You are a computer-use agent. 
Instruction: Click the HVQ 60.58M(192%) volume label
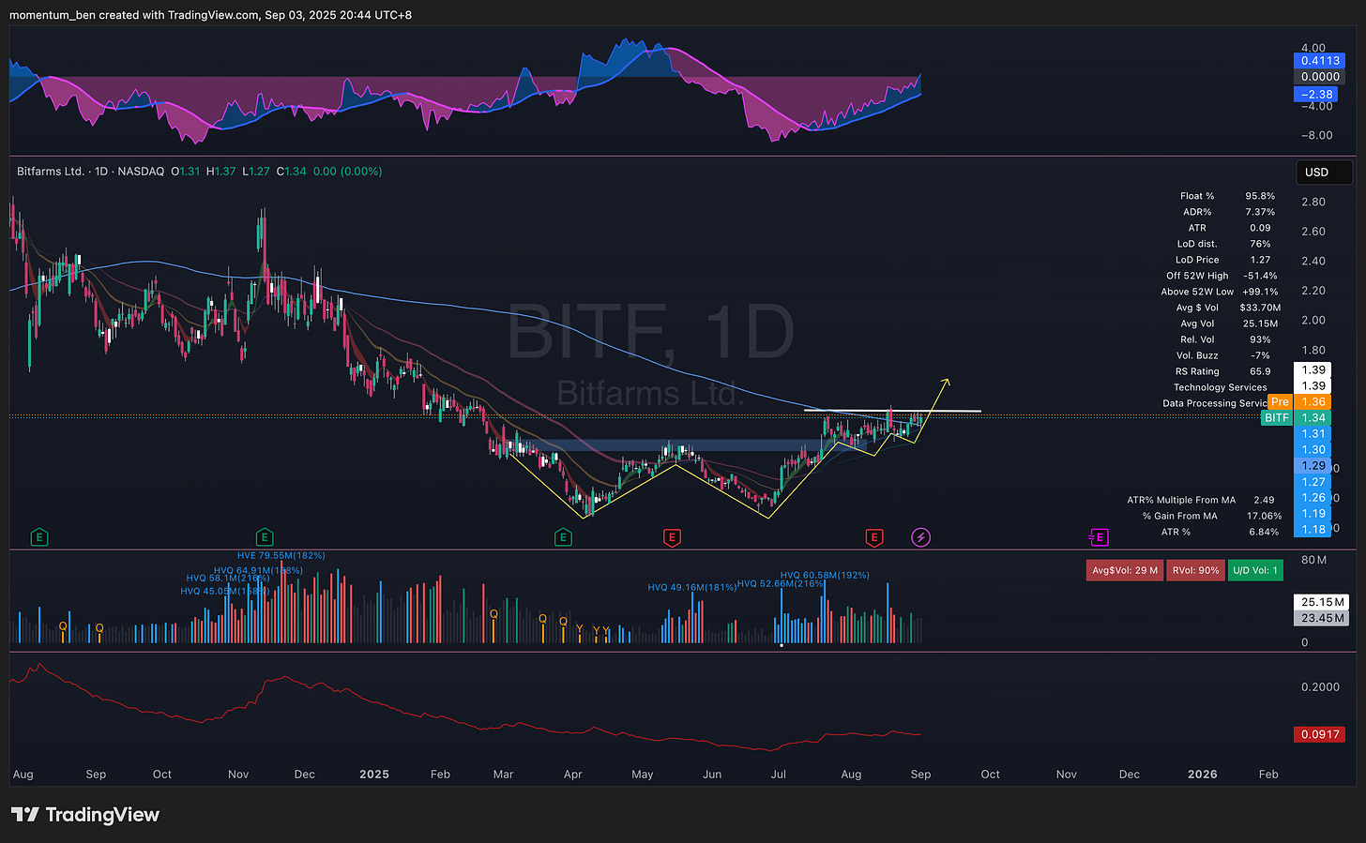[x=825, y=575]
